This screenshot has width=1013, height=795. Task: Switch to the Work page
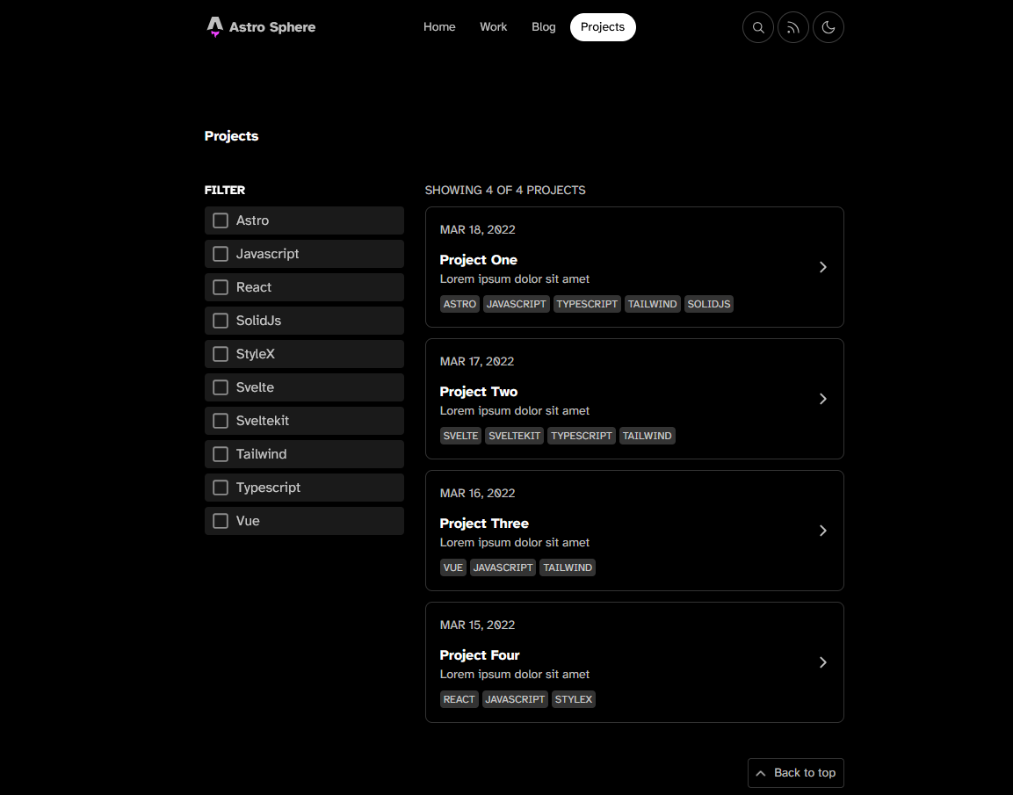(493, 27)
